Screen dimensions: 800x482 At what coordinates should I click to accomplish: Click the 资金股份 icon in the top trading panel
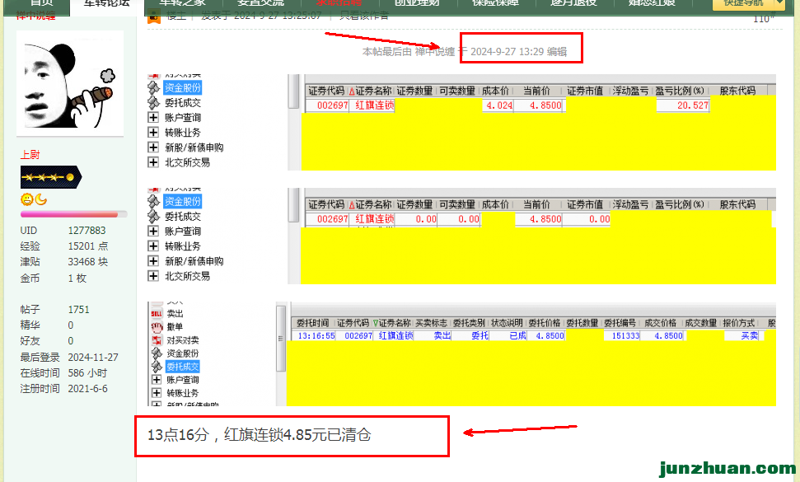click(153, 87)
